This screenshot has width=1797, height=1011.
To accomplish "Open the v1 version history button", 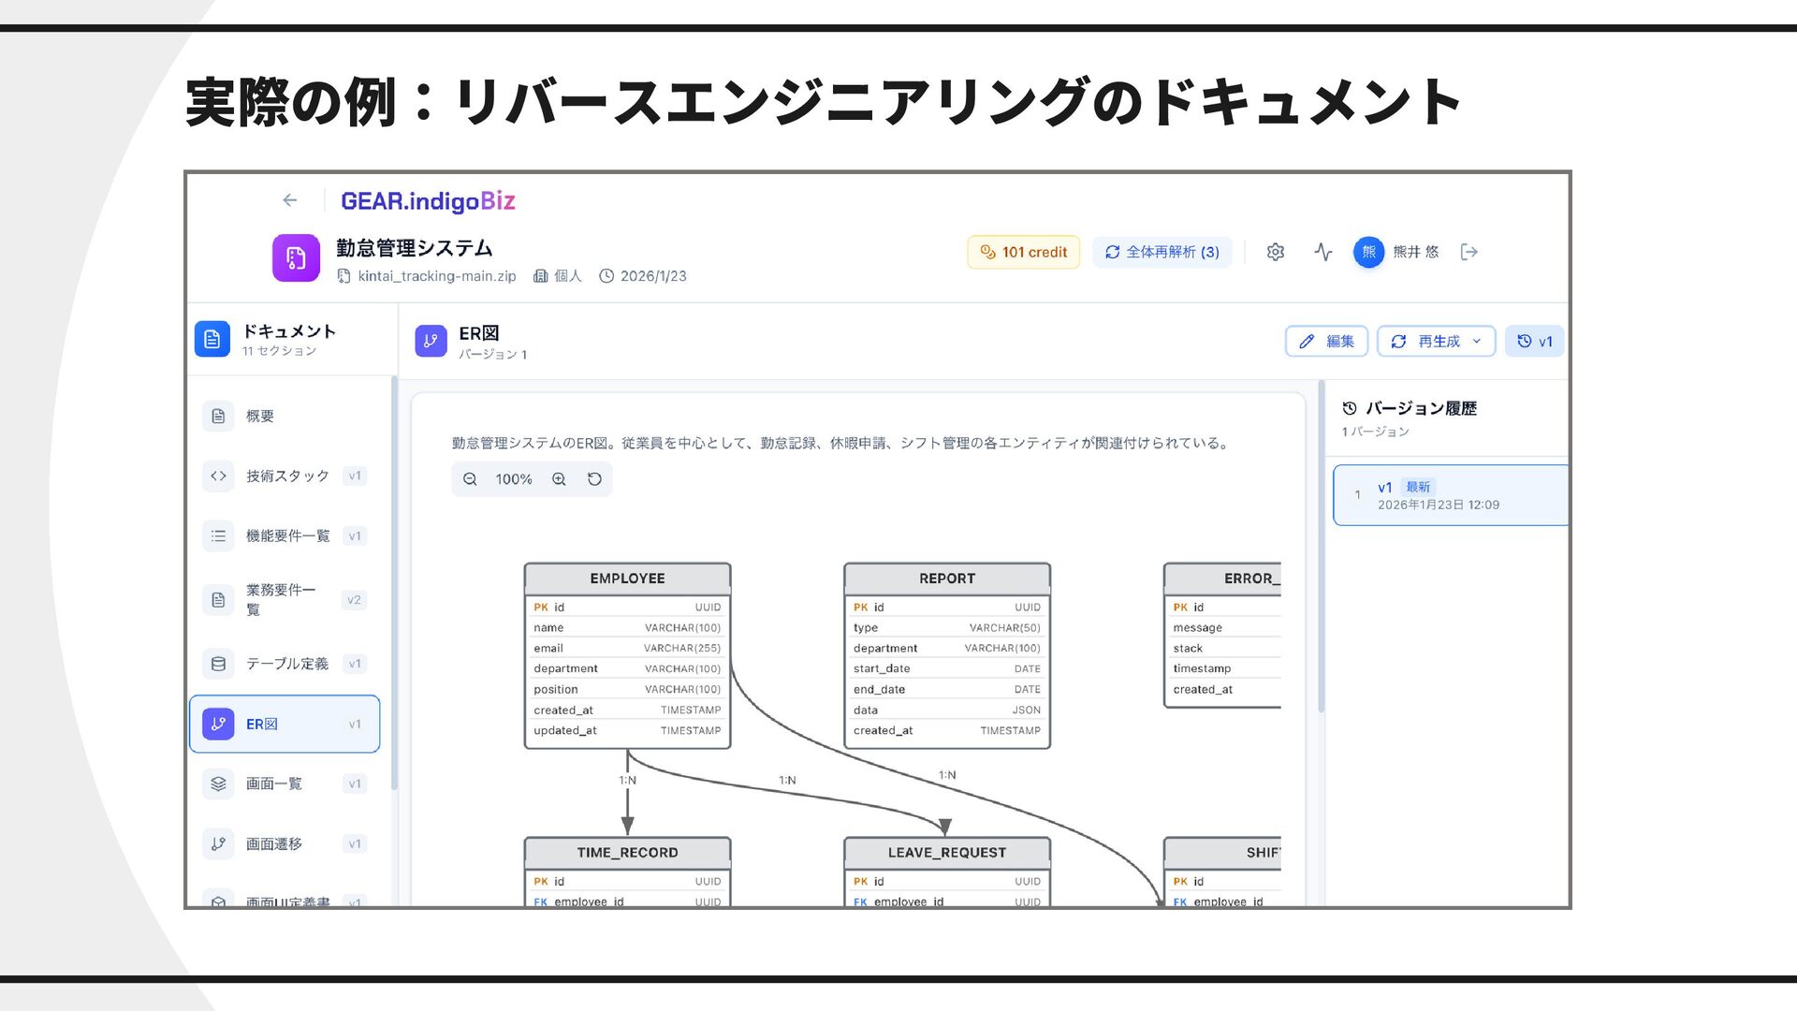I will coord(1534,342).
